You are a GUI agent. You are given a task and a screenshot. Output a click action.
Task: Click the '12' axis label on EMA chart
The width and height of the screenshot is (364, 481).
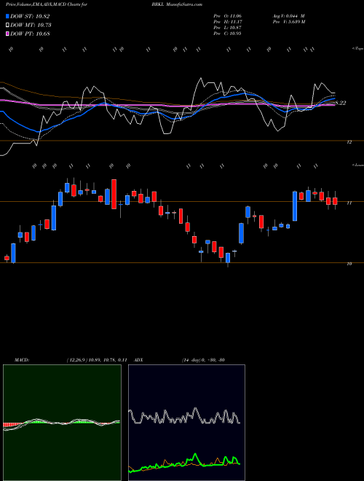[349, 142]
